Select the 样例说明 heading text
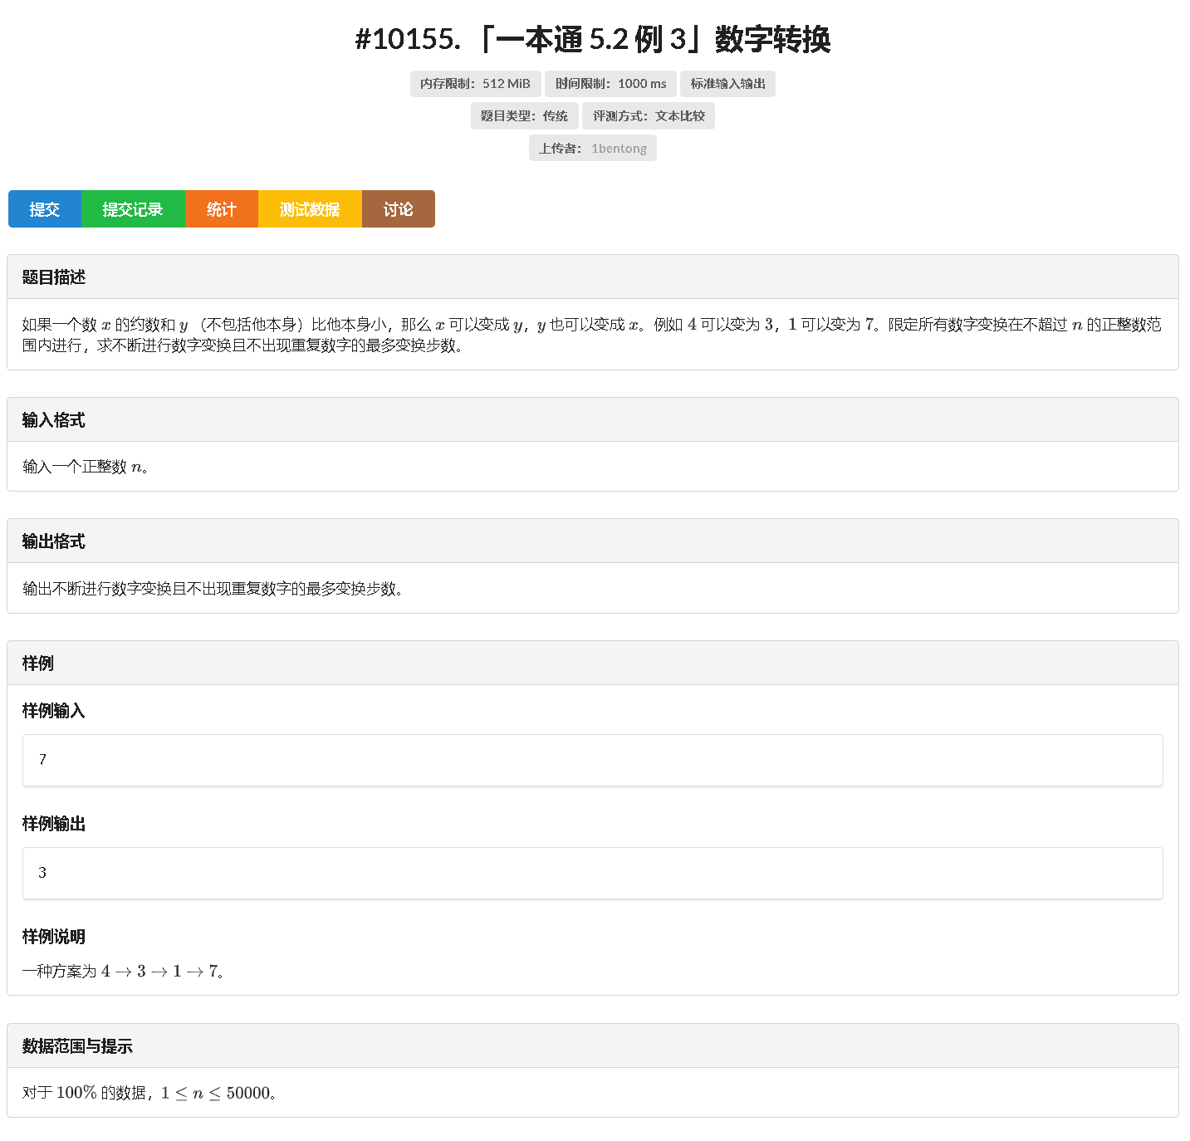 pyautogui.click(x=52, y=937)
